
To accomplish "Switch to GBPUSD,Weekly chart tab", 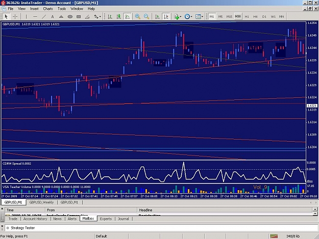I will coord(41,202).
